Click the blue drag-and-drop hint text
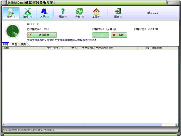 pos(61,40)
